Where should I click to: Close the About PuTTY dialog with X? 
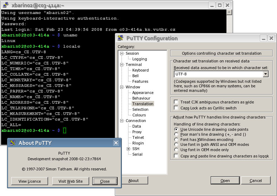click(116, 143)
